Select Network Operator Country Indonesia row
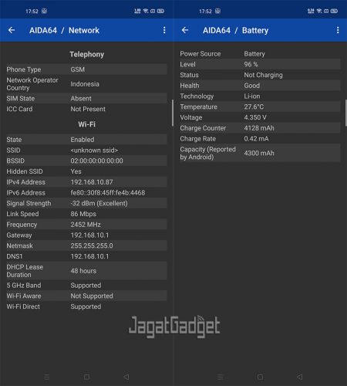Image resolution: width=347 pixels, height=386 pixels. 86,84
